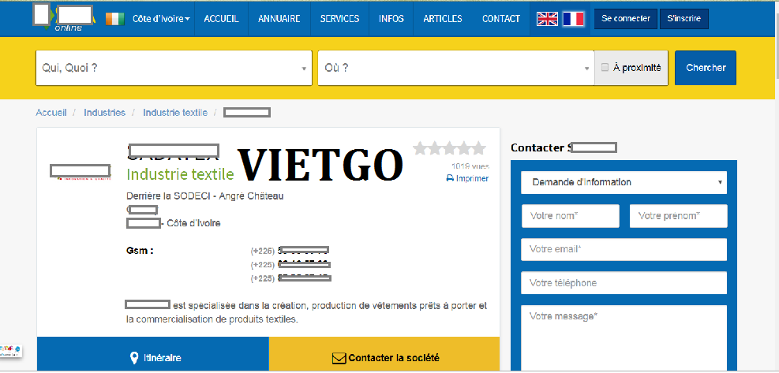
Task: Click the address Derrière la SODECI - Angré Château
Action: point(205,196)
